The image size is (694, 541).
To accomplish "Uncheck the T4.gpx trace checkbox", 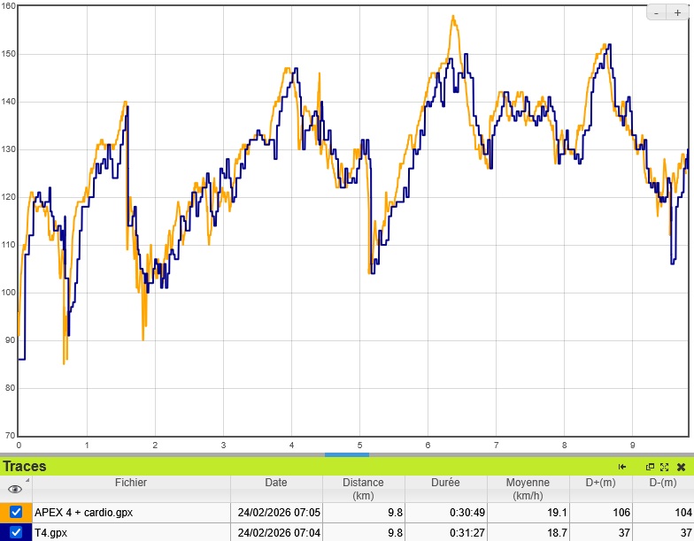I will (x=16, y=532).
